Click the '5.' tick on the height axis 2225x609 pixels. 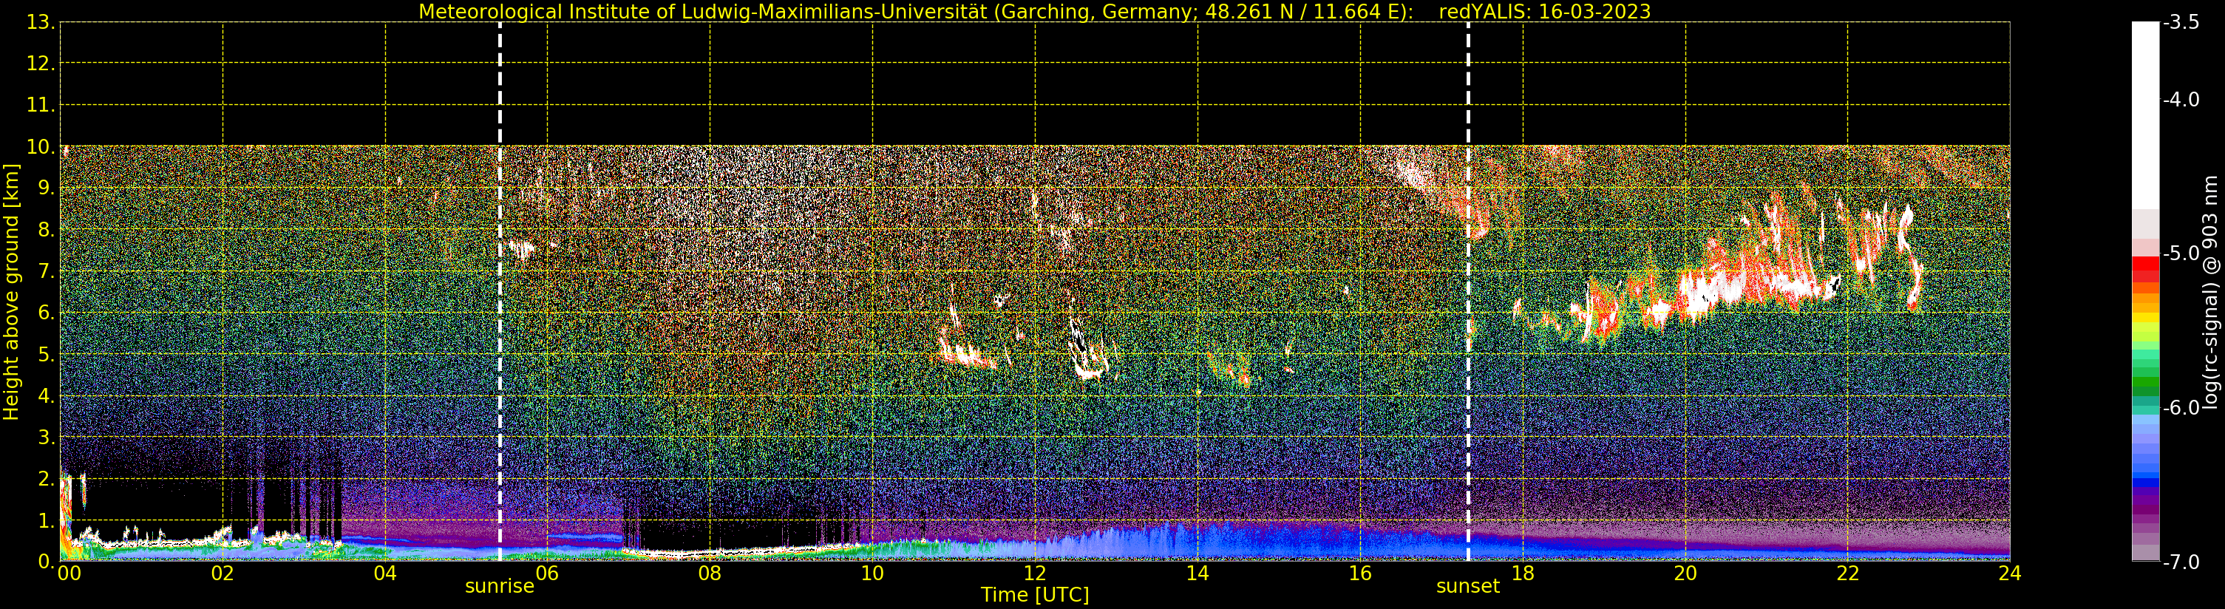(47, 354)
